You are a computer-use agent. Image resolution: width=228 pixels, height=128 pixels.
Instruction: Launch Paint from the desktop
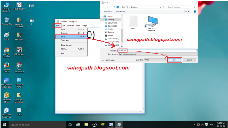[7, 36]
